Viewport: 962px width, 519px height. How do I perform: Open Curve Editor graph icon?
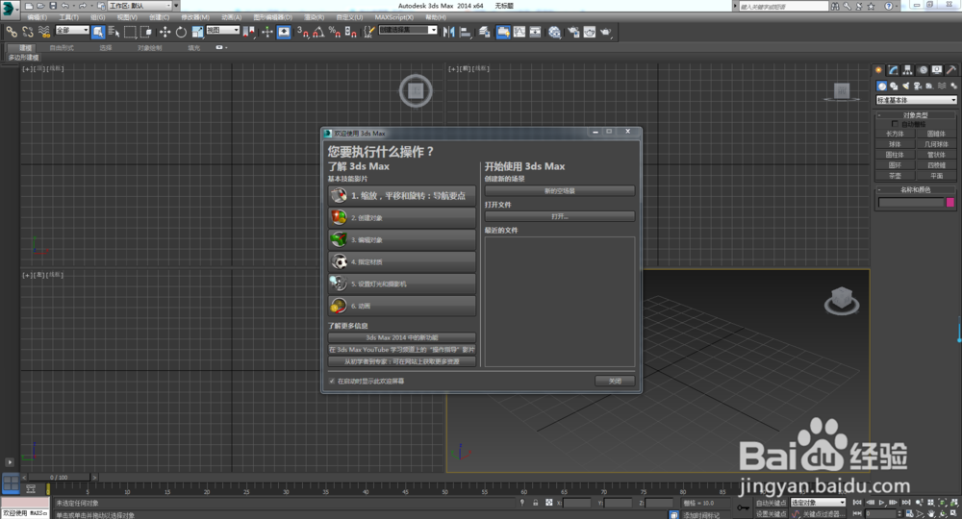point(519,32)
